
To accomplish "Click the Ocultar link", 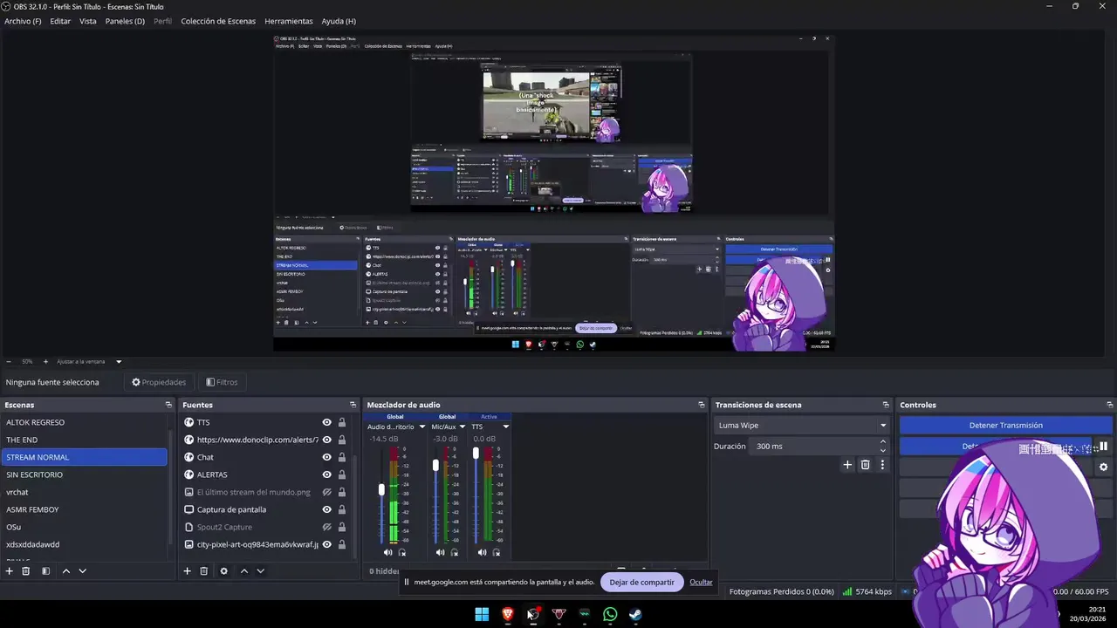I will coord(701,582).
